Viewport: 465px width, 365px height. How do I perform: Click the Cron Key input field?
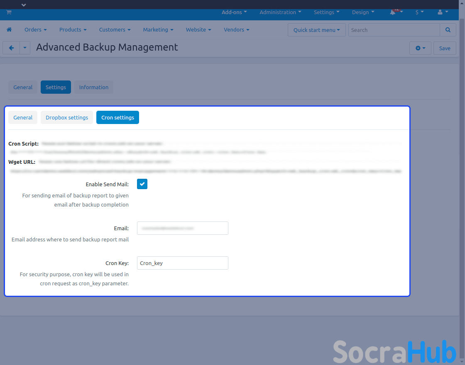pos(182,263)
